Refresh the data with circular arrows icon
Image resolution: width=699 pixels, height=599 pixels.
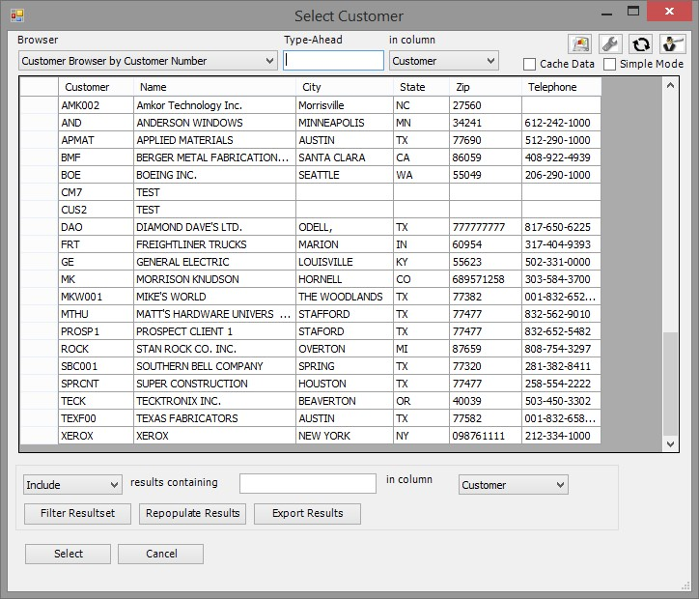click(641, 43)
